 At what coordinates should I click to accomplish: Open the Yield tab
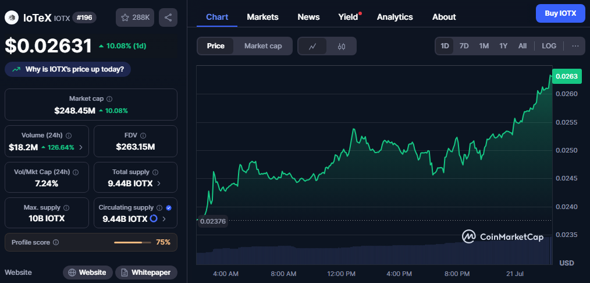pos(348,17)
